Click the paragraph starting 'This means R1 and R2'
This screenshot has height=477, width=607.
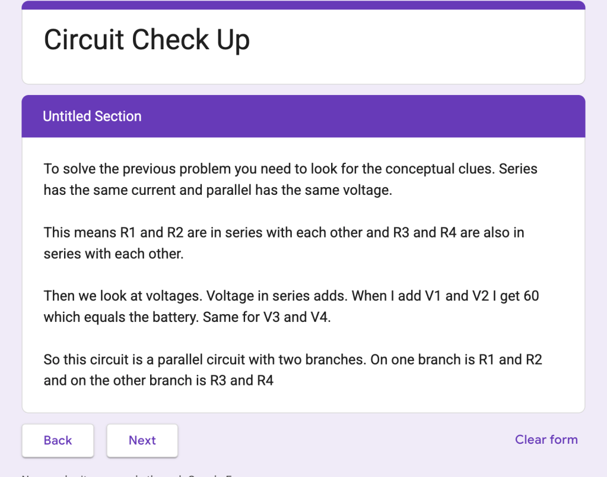[x=284, y=243]
